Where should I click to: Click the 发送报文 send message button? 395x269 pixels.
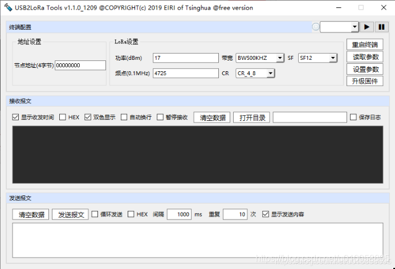(x=70, y=214)
